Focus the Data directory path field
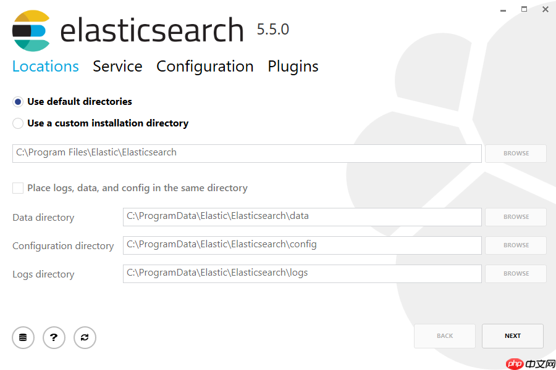The image size is (556, 370). click(x=302, y=216)
